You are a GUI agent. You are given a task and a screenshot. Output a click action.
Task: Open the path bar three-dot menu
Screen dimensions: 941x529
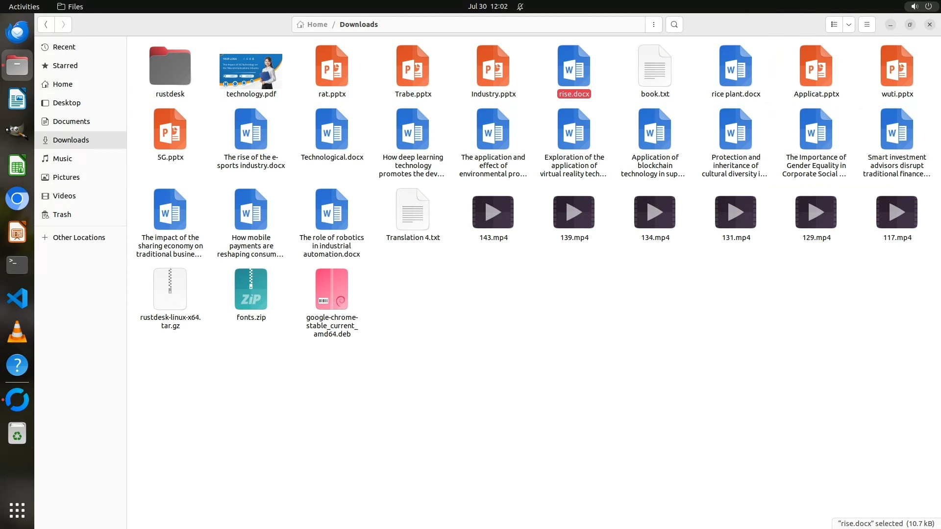point(654,24)
